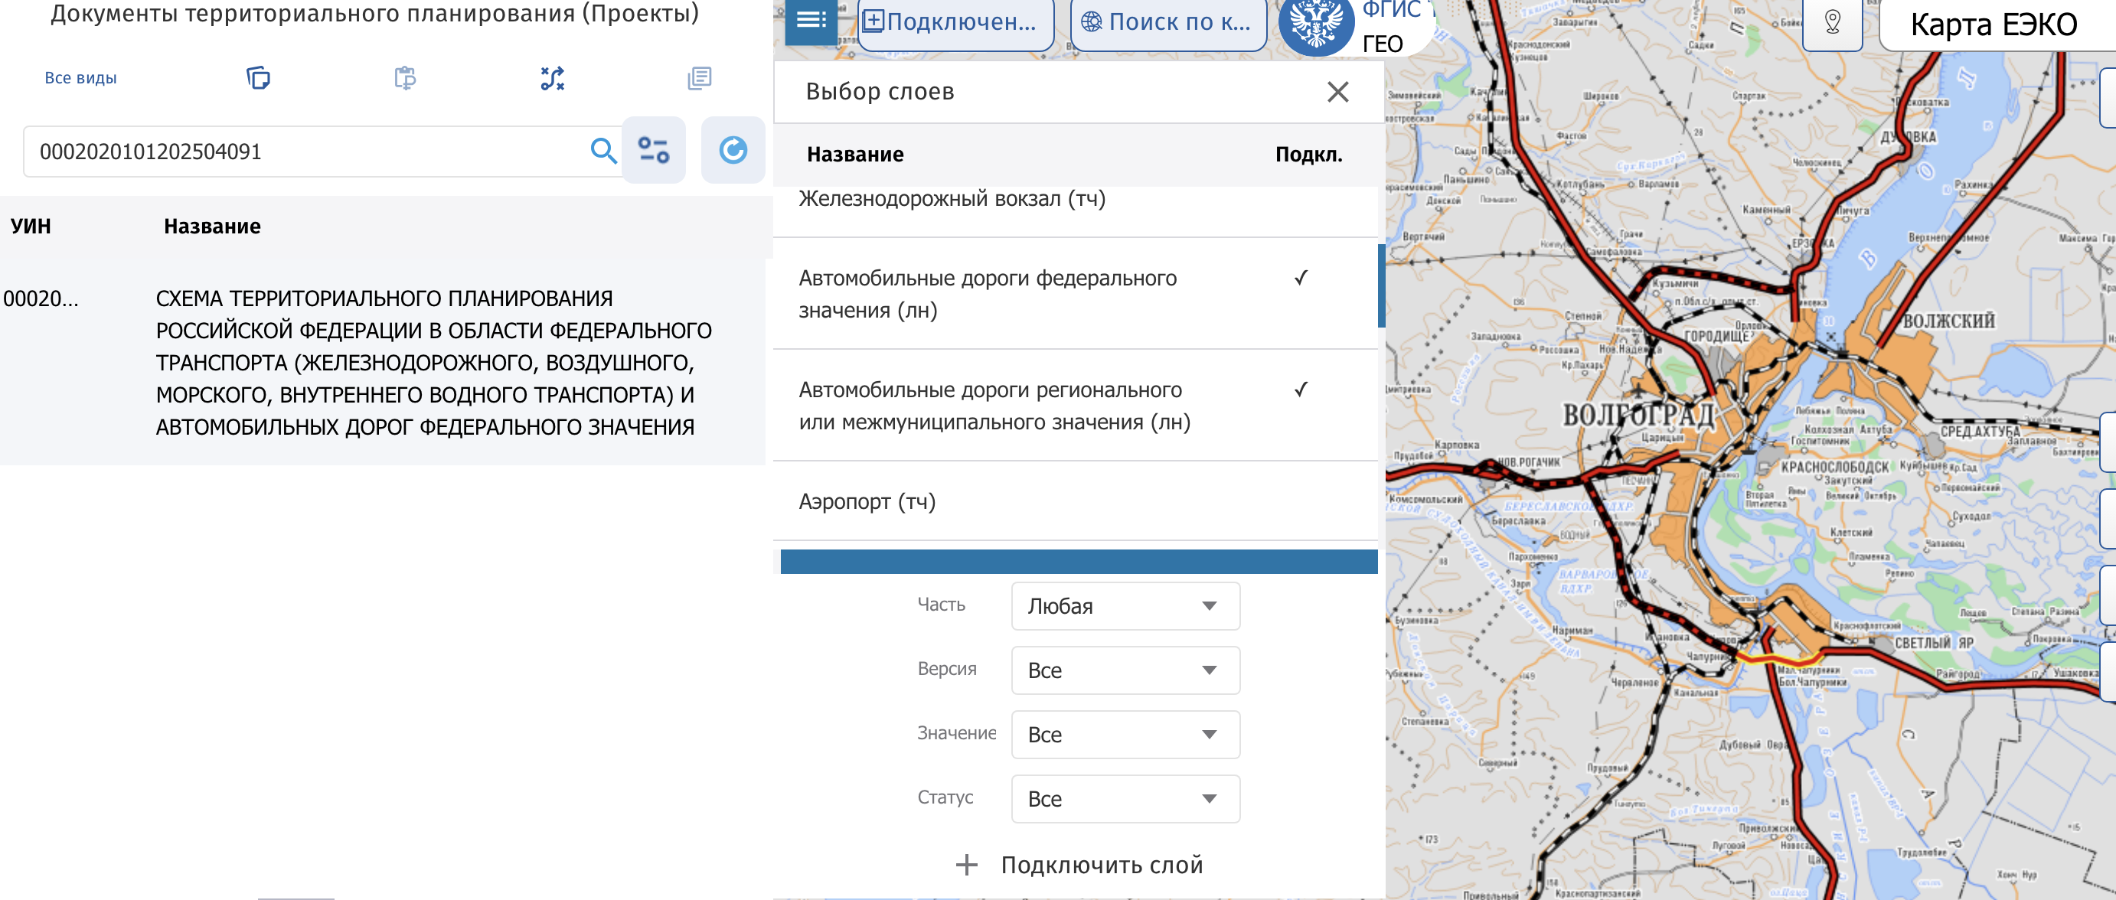Open the Версия dropdown
Viewport: 2116px width, 900px height.
(x=1125, y=671)
